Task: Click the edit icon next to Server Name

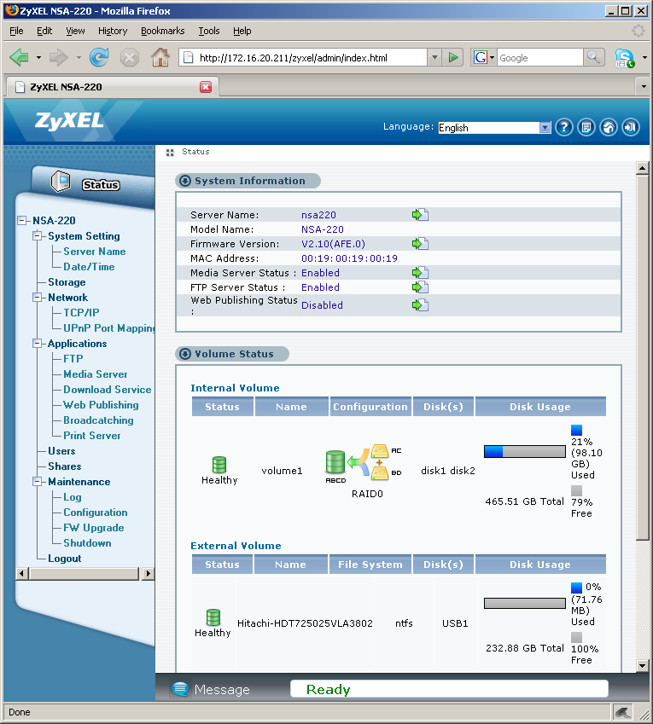Action: [x=420, y=215]
